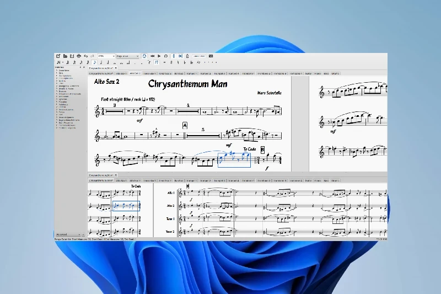Image resolution: width=441 pixels, height=294 pixels.
Task: Select the full score tab in upper tab row
Action: [x=101, y=73]
